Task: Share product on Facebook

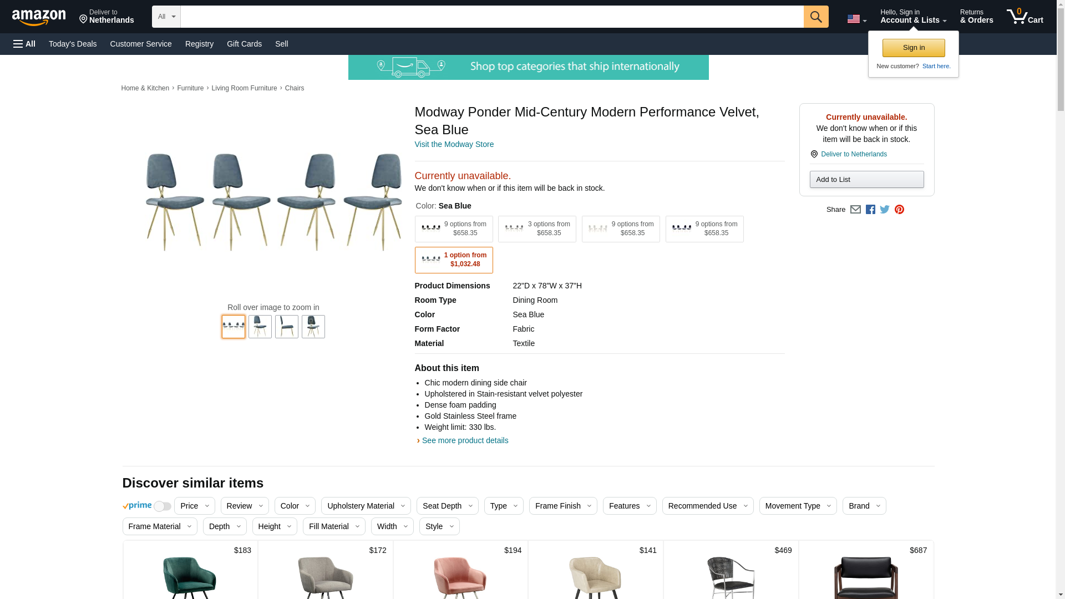Action: click(870, 210)
